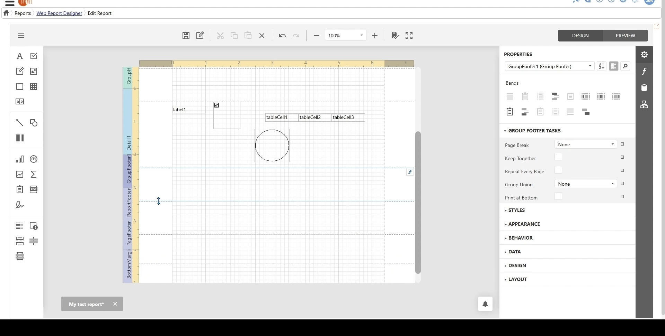
Task: Pick the Cross-Band Box tool
Action: [x=20, y=256]
